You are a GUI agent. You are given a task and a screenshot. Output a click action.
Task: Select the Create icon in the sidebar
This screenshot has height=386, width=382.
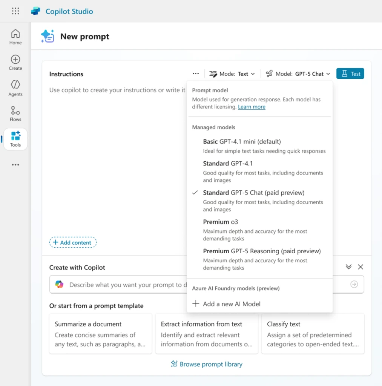pos(15,62)
